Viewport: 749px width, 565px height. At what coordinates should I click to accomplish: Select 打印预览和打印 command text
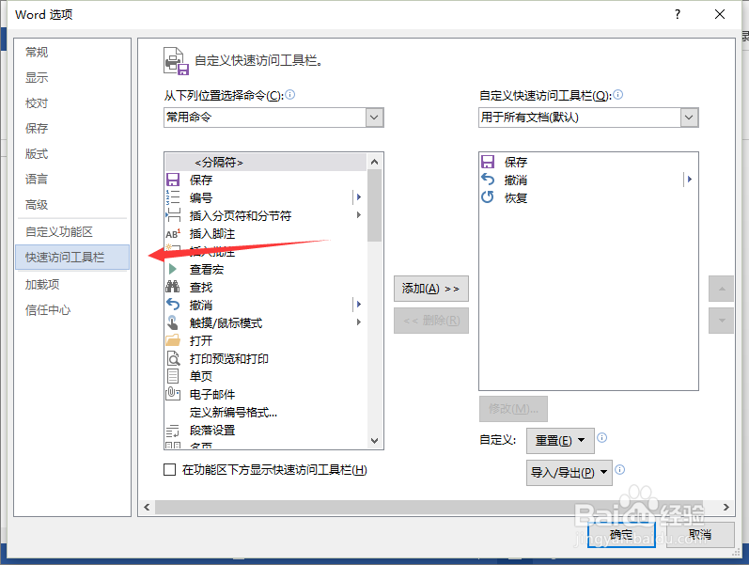(228, 358)
